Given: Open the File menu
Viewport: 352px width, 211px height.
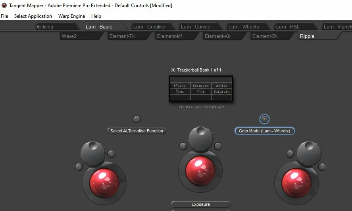Looking at the screenshot, I should [x=4, y=16].
